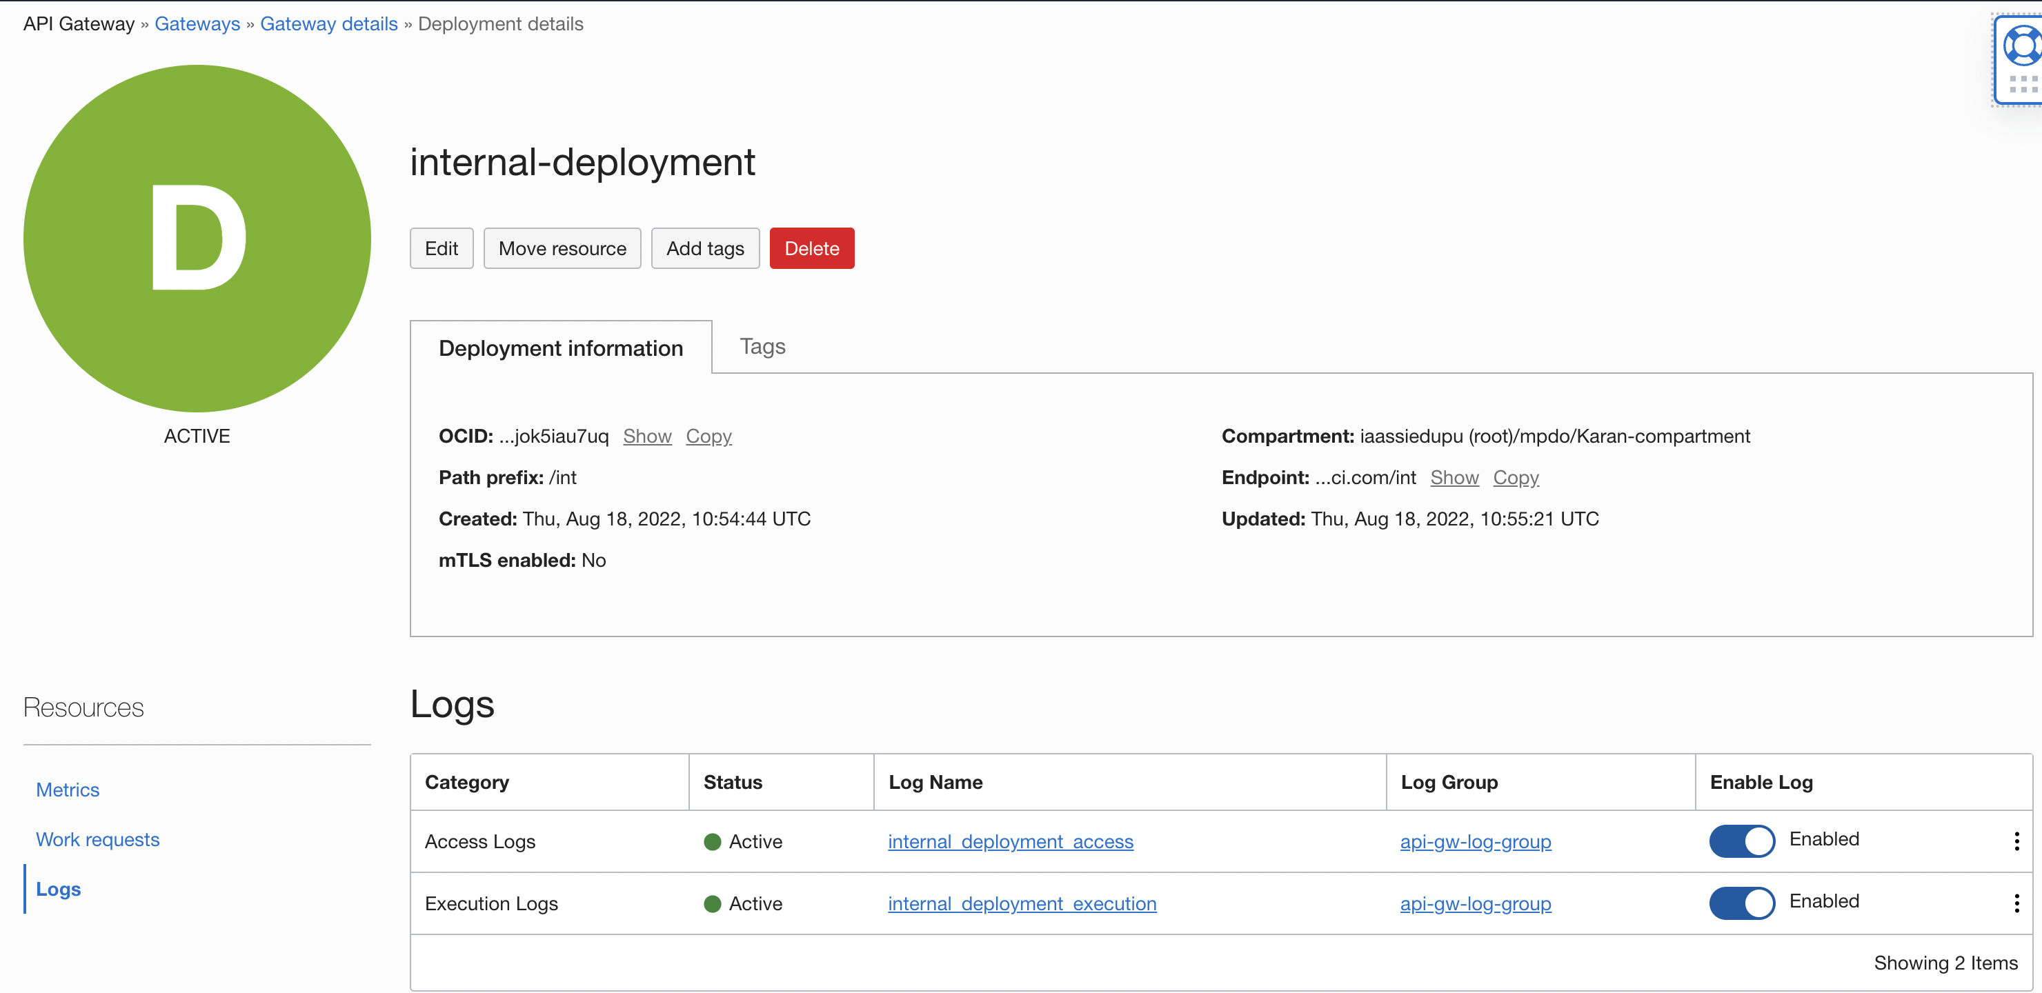Copy the endpoint value

1516,478
